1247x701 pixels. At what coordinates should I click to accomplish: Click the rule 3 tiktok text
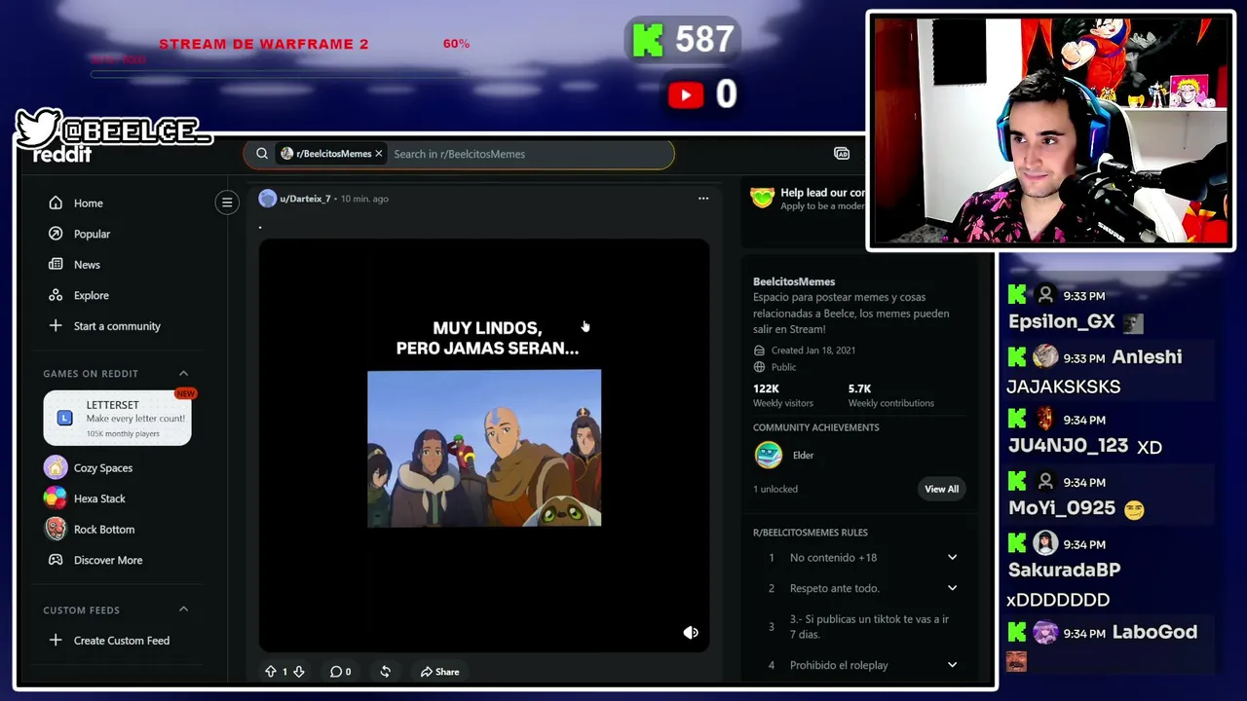pyautogui.click(x=869, y=627)
